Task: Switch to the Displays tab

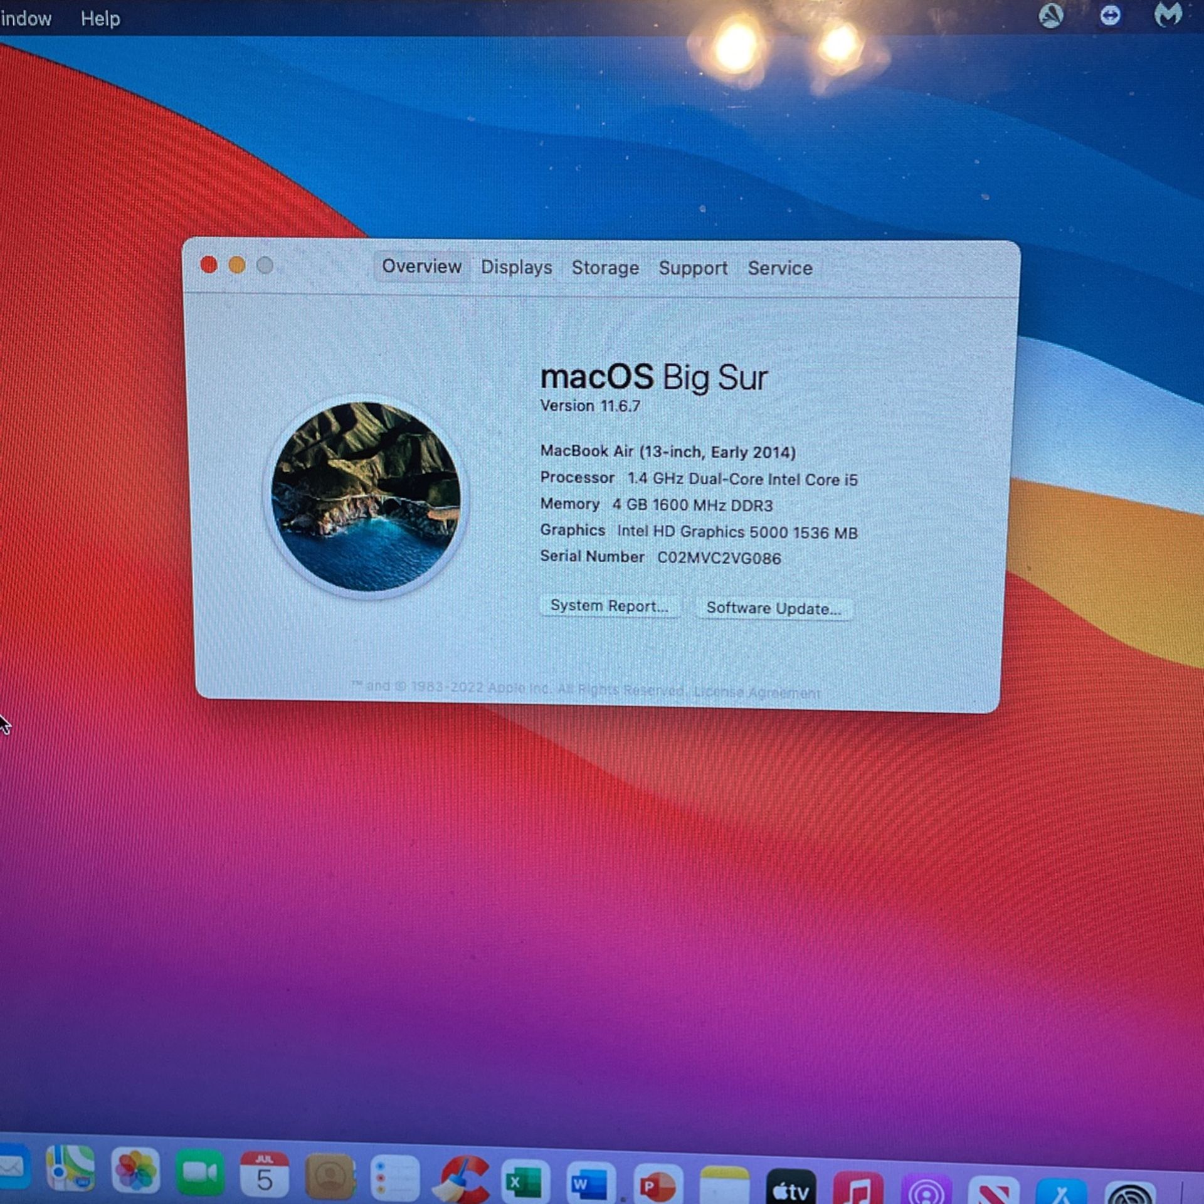Action: tap(516, 267)
